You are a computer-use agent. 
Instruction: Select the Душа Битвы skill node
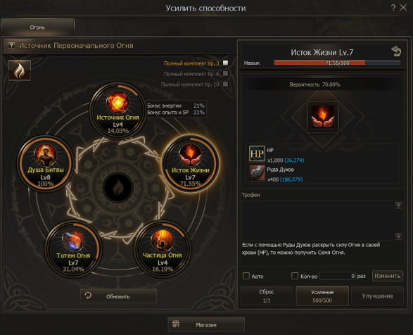pyautogui.click(x=45, y=163)
